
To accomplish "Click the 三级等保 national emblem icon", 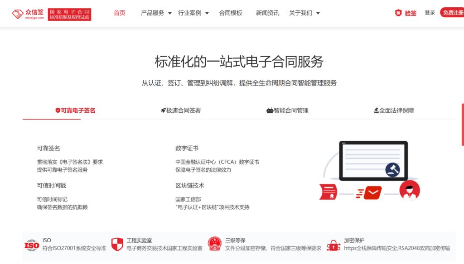I will coord(214,244).
